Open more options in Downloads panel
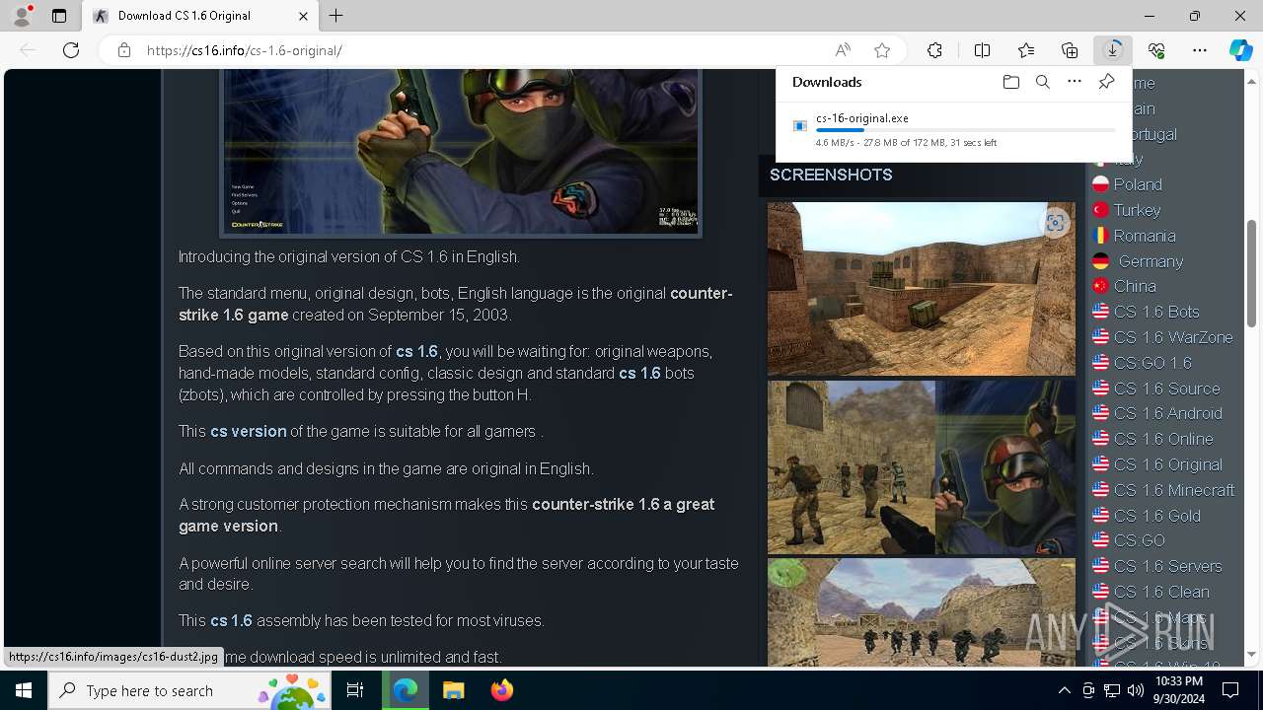The image size is (1263, 710). pyautogui.click(x=1075, y=82)
